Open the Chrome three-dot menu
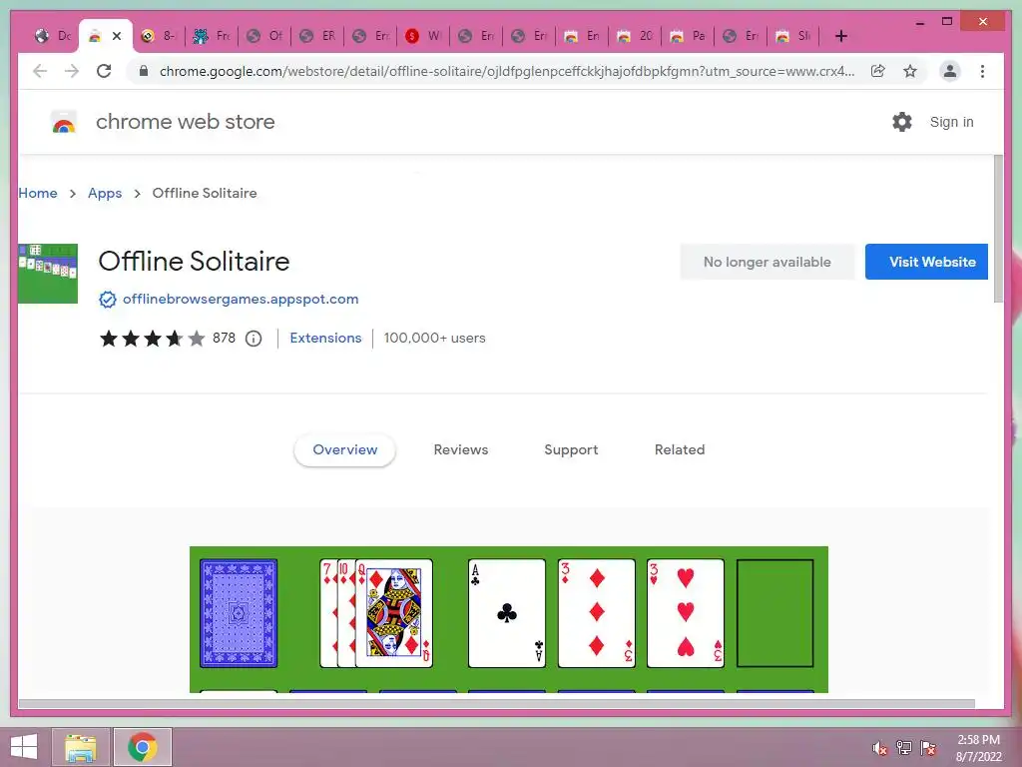Viewport: 1022px width, 767px height. [x=982, y=71]
